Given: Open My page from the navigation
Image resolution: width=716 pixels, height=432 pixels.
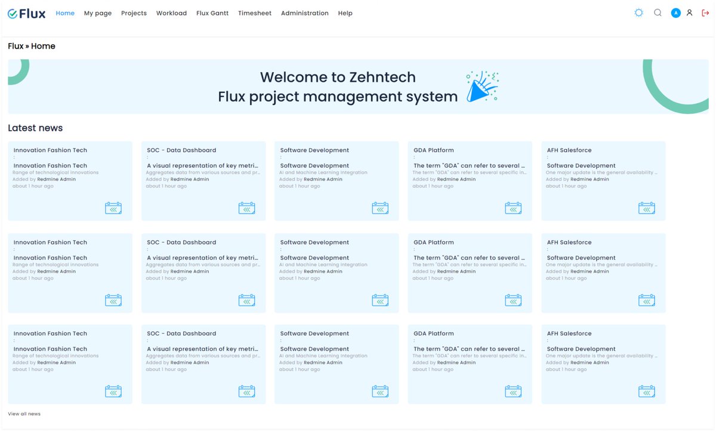Looking at the screenshot, I should pyautogui.click(x=98, y=13).
